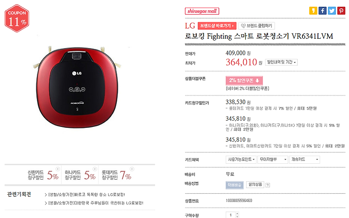Open info icon for 하나카드 5% discount

pos(95,169)
